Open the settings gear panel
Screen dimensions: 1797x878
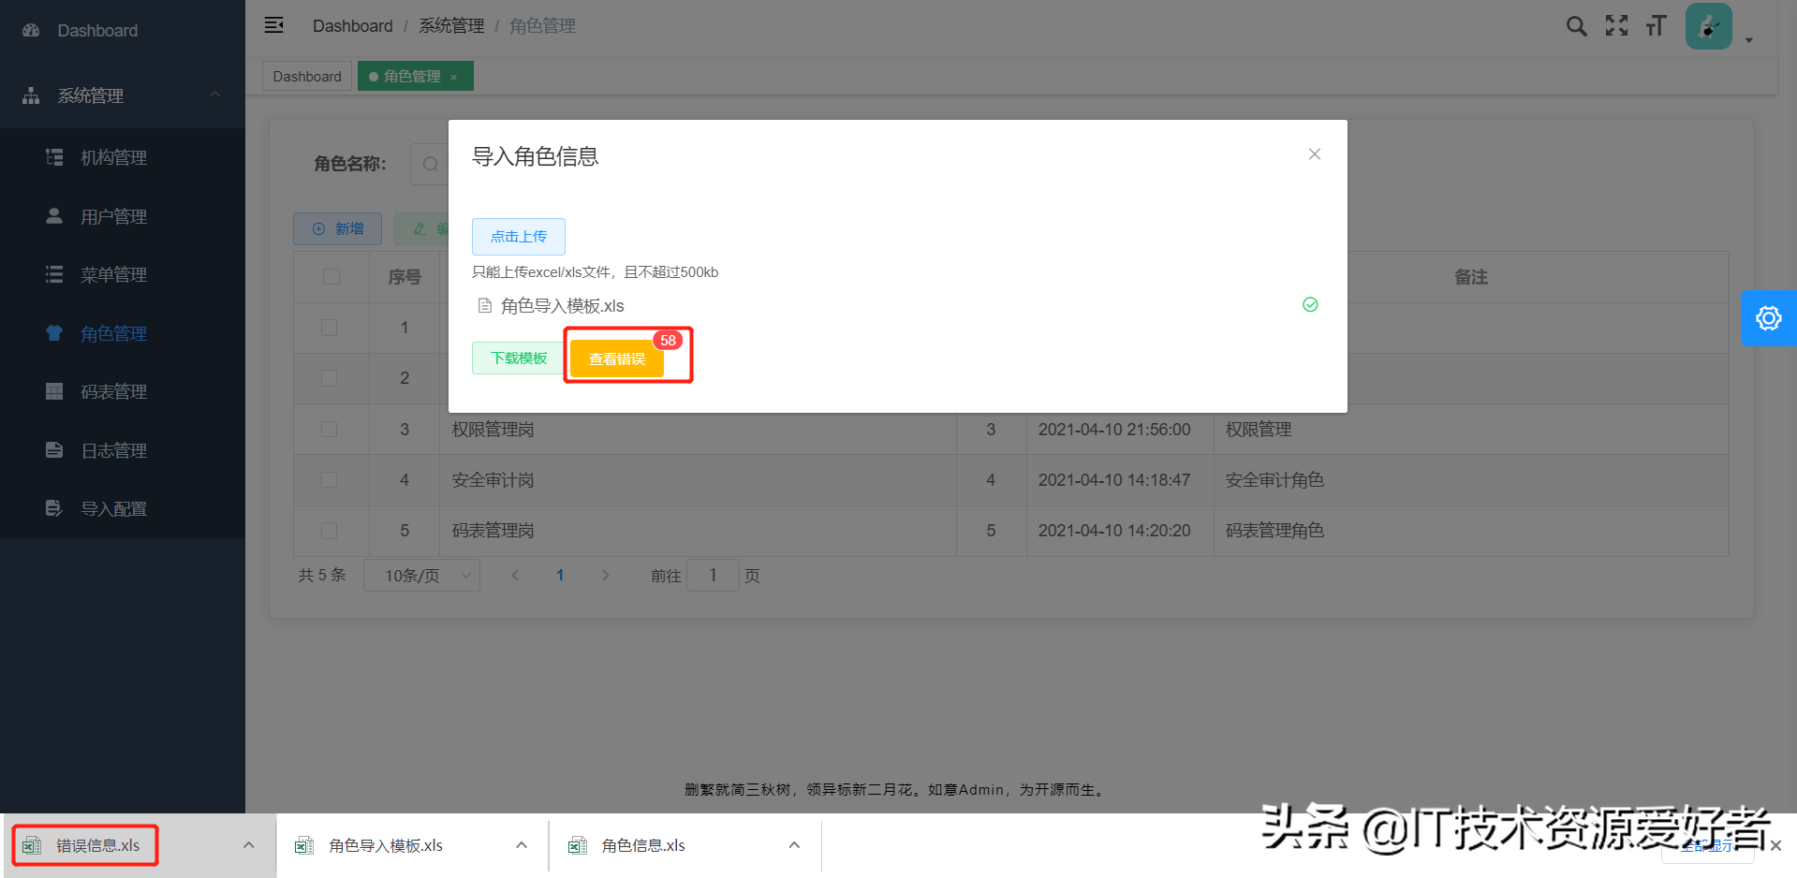pyautogui.click(x=1768, y=317)
